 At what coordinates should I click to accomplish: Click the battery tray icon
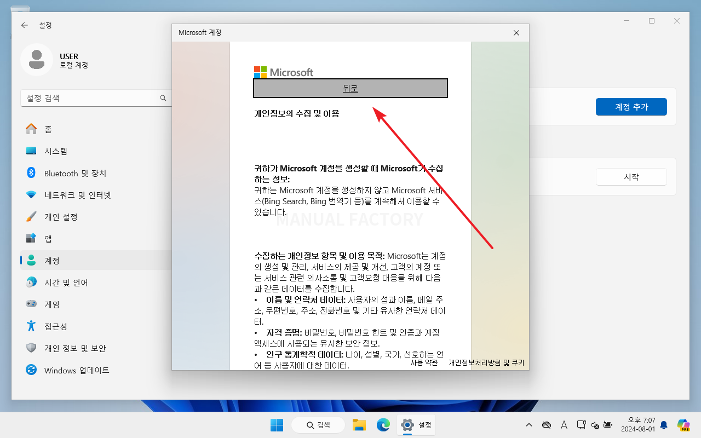608,425
